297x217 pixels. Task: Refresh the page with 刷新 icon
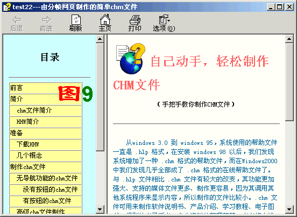coord(76,19)
